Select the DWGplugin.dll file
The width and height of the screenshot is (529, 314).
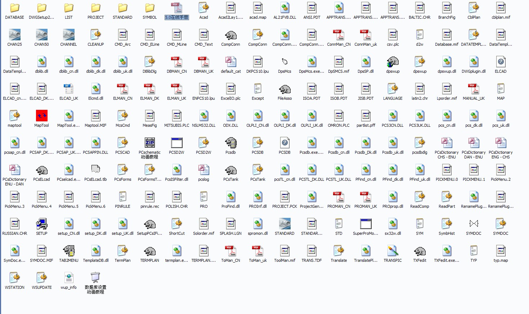[474, 62]
